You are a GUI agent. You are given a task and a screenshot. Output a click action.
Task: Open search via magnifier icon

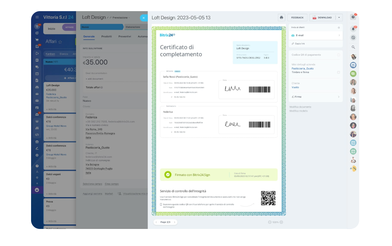[x=353, y=47]
